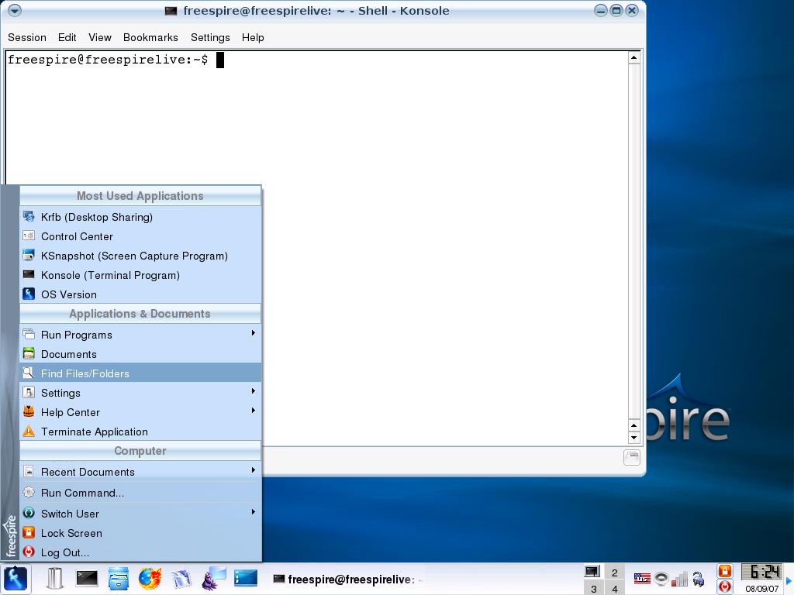Viewport: 794px width, 595px height.
Task: Switch to virtual desktop 3
Action: pos(593,589)
